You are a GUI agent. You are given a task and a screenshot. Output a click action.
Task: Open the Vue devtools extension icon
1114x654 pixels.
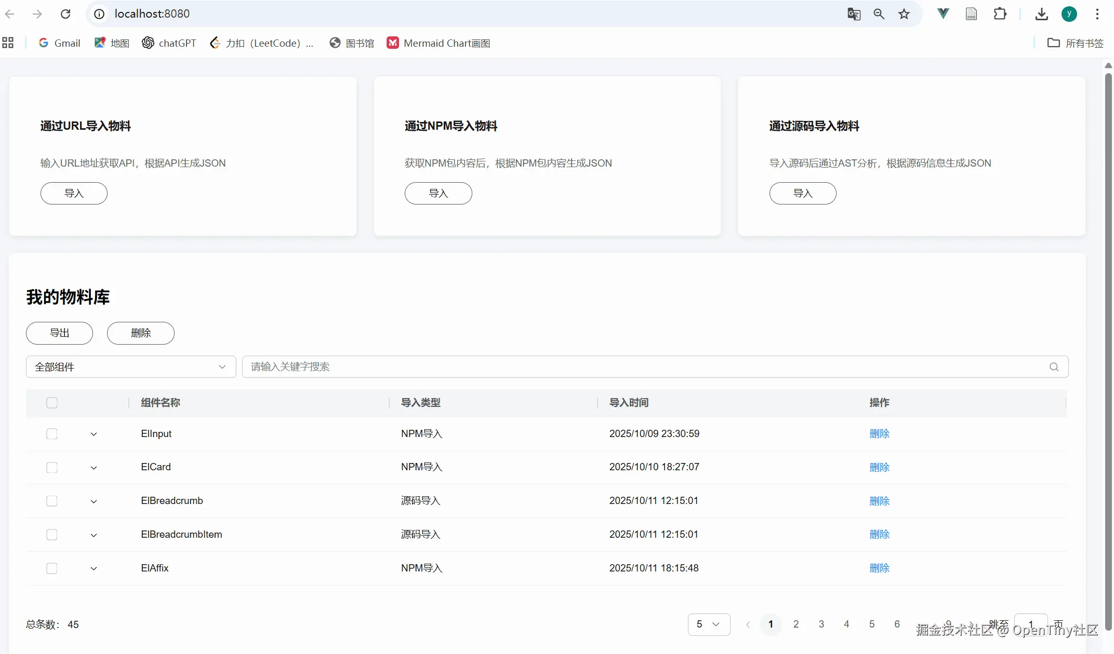tap(943, 14)
